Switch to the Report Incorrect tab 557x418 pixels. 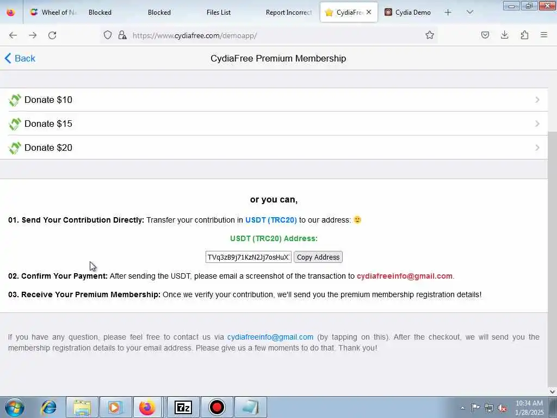(288, 12)
